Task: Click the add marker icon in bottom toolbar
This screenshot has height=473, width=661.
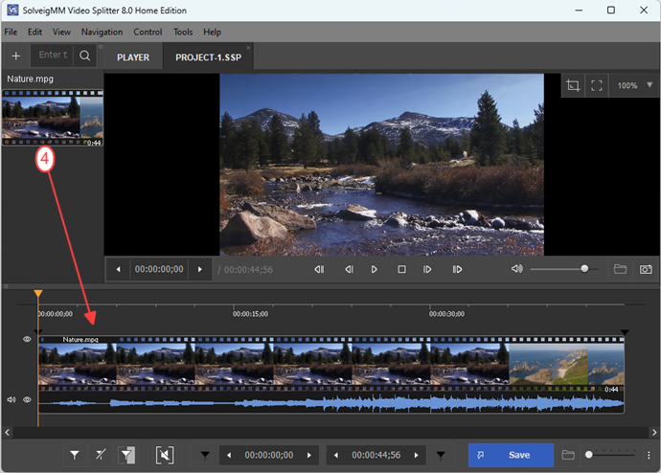Action: point(75,455)
